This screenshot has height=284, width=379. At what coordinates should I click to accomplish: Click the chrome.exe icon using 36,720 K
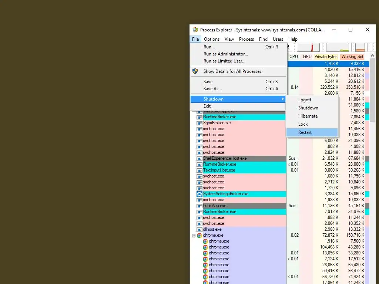tap(205, 277)
